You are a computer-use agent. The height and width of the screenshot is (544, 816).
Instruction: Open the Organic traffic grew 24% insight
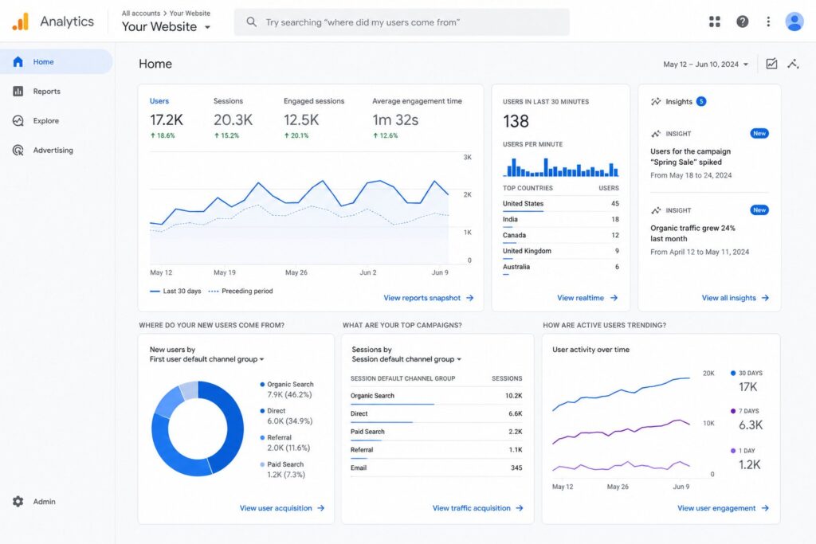692,233
